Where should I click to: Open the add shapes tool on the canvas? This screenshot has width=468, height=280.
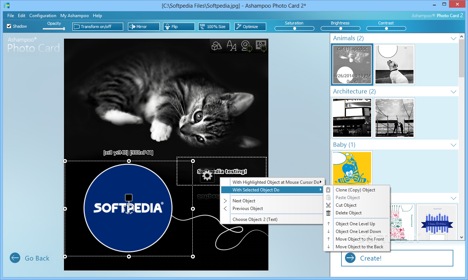217,46
